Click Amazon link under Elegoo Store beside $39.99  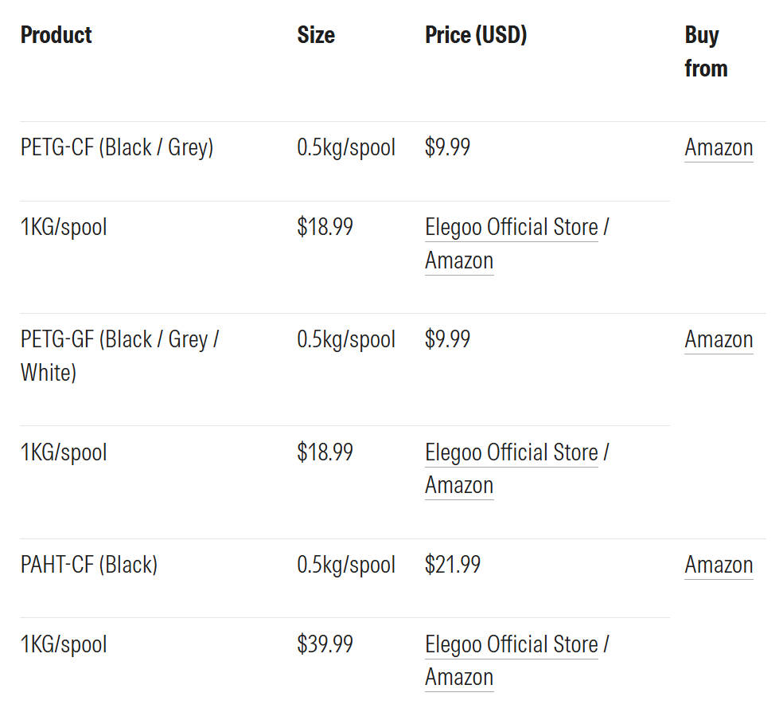point(459,678)
